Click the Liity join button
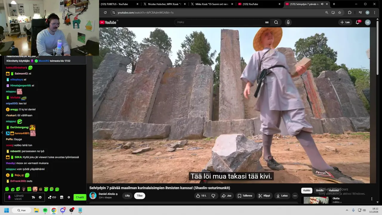 (x=127, y=196)
